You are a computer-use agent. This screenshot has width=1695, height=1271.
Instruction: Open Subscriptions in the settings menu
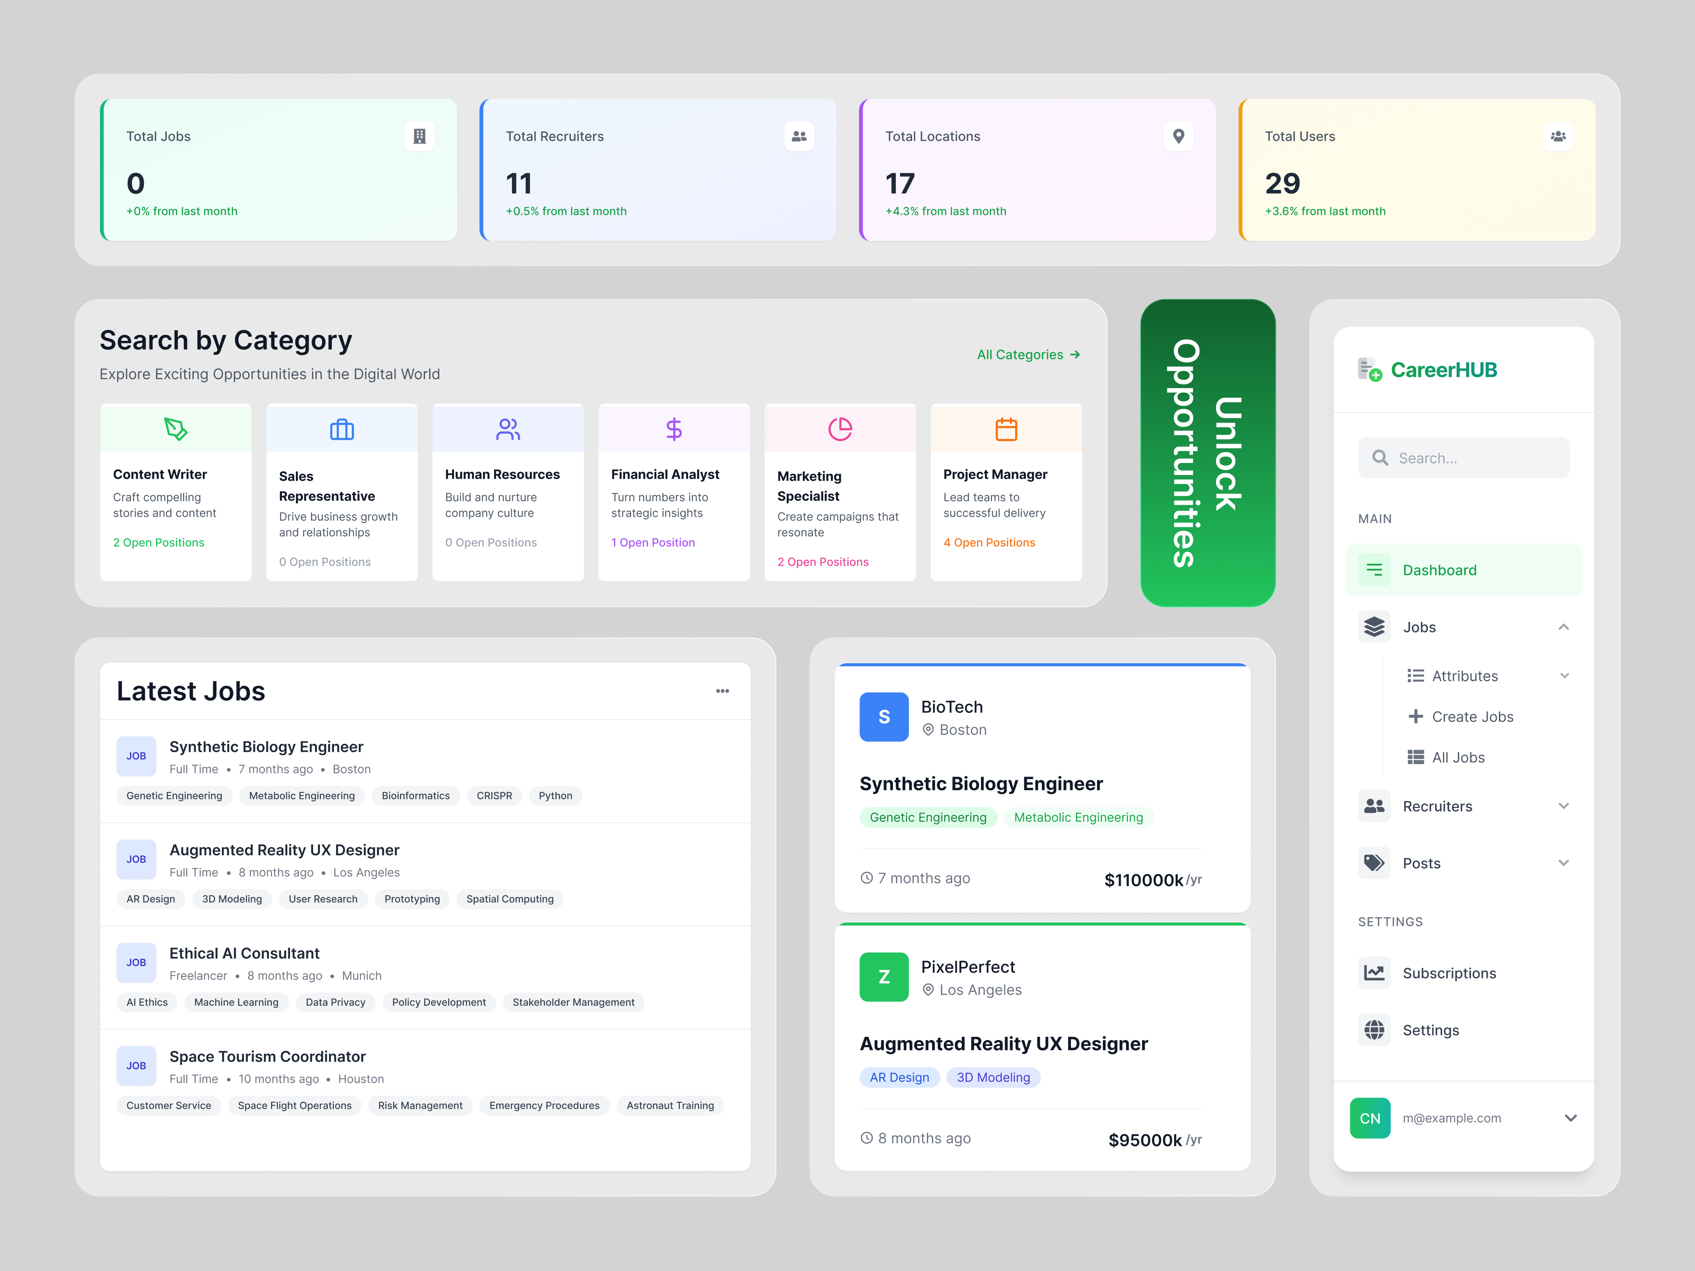click(1448, 973)
